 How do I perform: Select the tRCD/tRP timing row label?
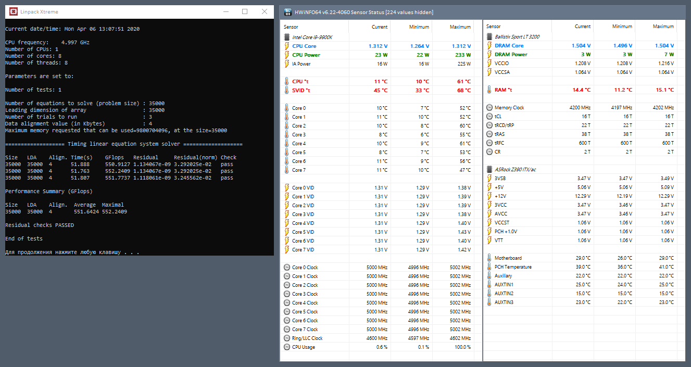[x=504, y=125]
